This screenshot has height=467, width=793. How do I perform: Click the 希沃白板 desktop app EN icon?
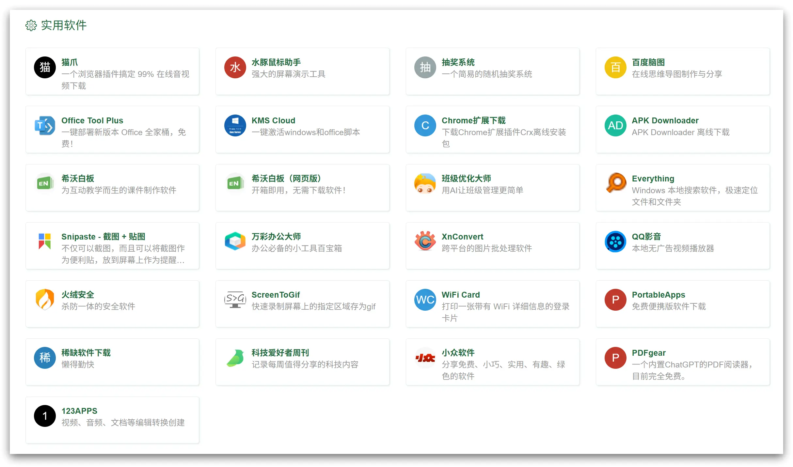coord(45,184)
